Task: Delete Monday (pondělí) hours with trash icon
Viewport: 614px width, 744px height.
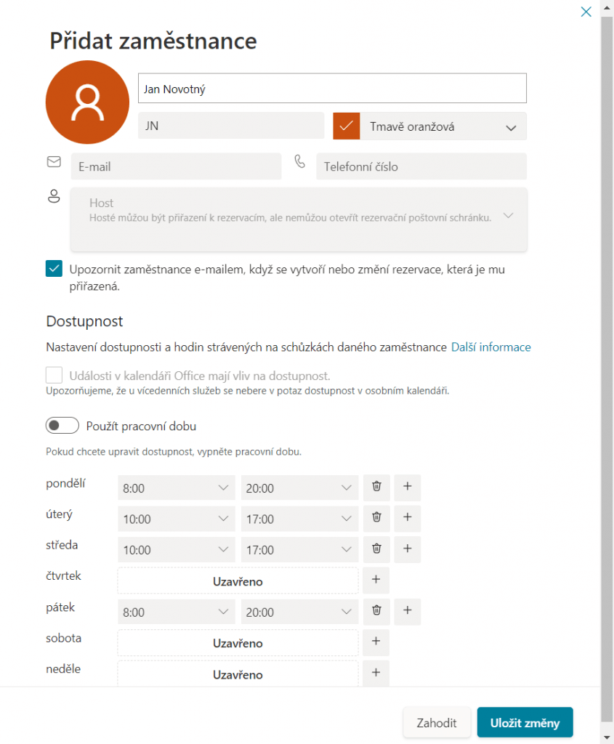Action: pos(376,488)
